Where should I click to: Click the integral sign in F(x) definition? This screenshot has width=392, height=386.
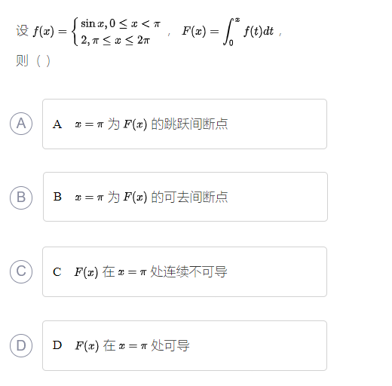click(x=228, y=31)
